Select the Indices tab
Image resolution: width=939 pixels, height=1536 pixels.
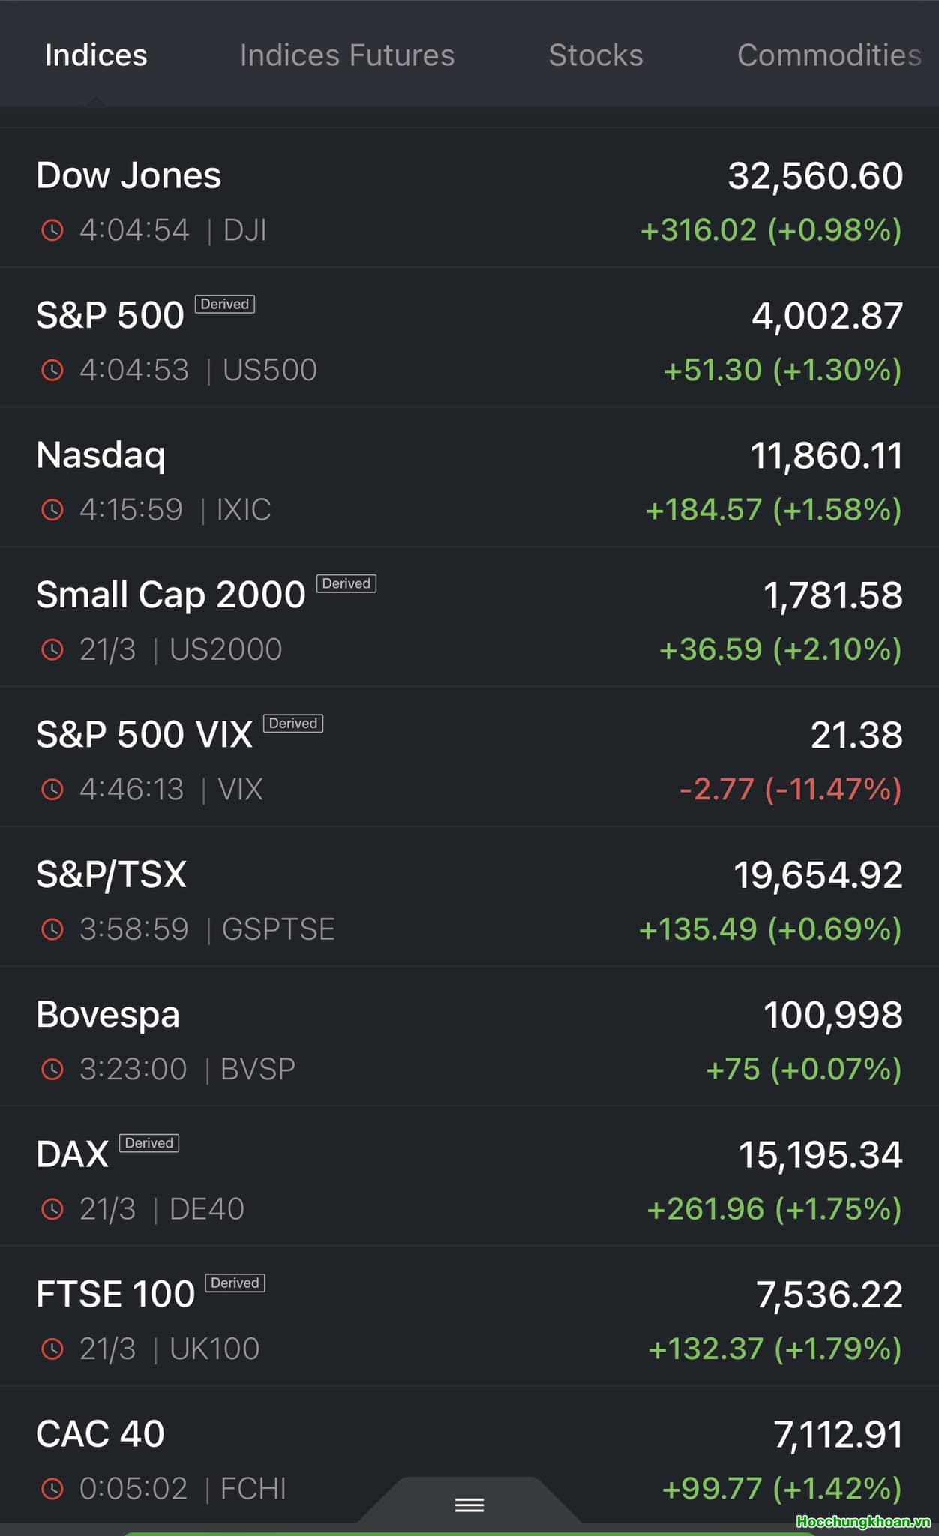pos(96,55)
